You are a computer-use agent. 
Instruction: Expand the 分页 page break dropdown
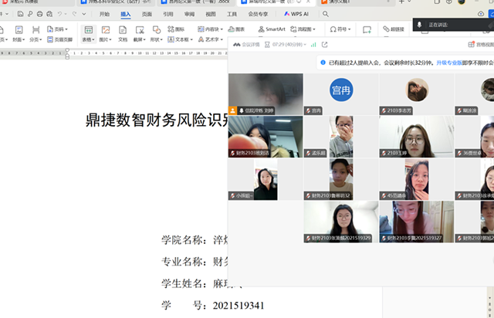36,34
